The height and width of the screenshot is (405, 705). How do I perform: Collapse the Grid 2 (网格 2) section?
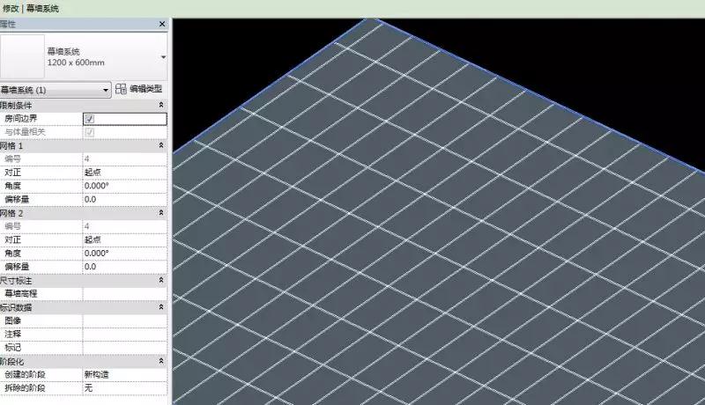tap(161, 212)
